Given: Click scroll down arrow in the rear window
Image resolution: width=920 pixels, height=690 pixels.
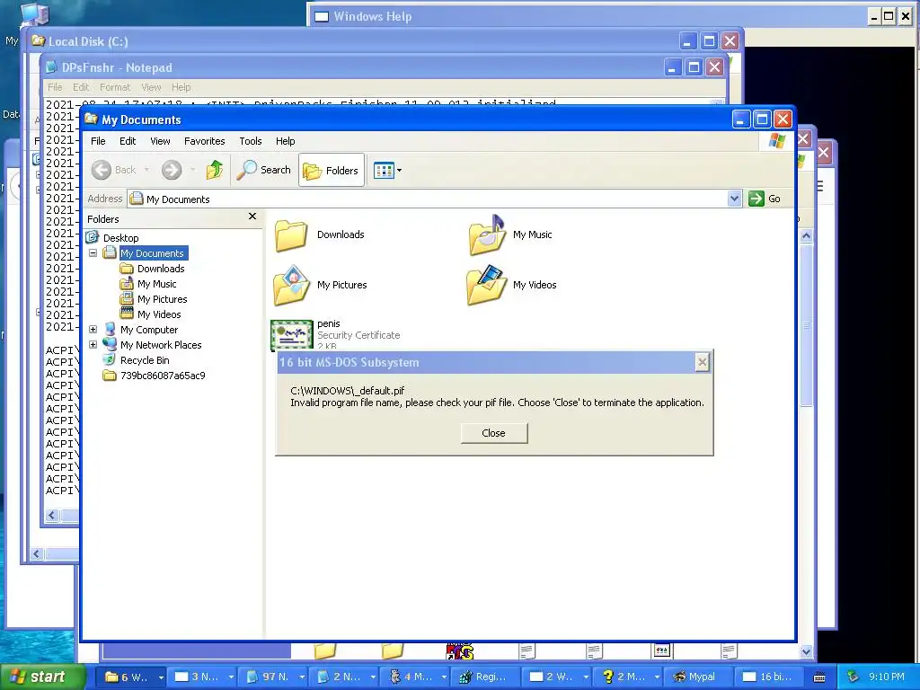Looking at the screenshot, I should tap(806, 651).
